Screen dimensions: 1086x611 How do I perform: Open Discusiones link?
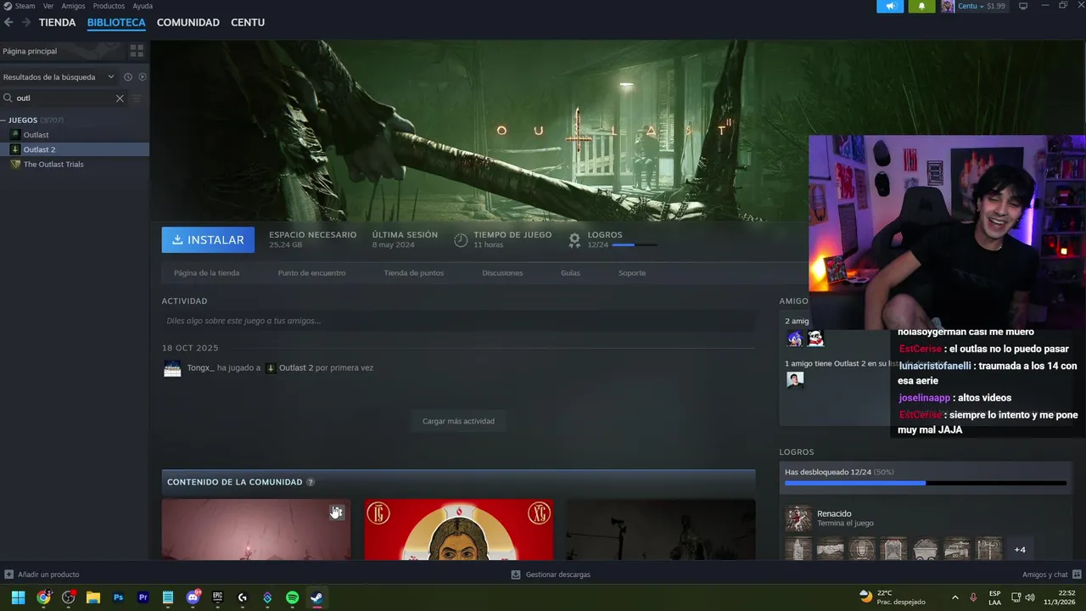click(x=502, y=273)
